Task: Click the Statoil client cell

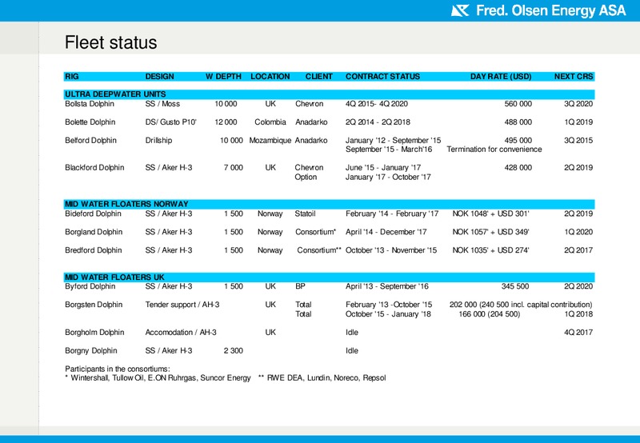Action: pos(306,214)
